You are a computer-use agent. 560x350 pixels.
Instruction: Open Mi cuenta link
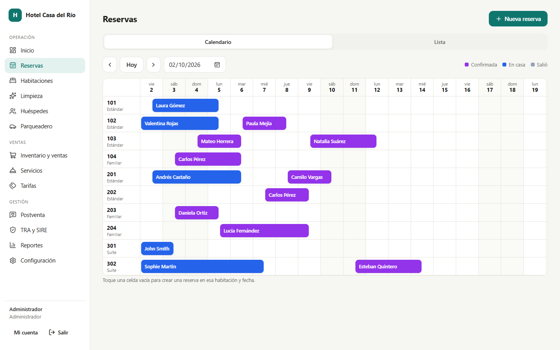(26, 332)
